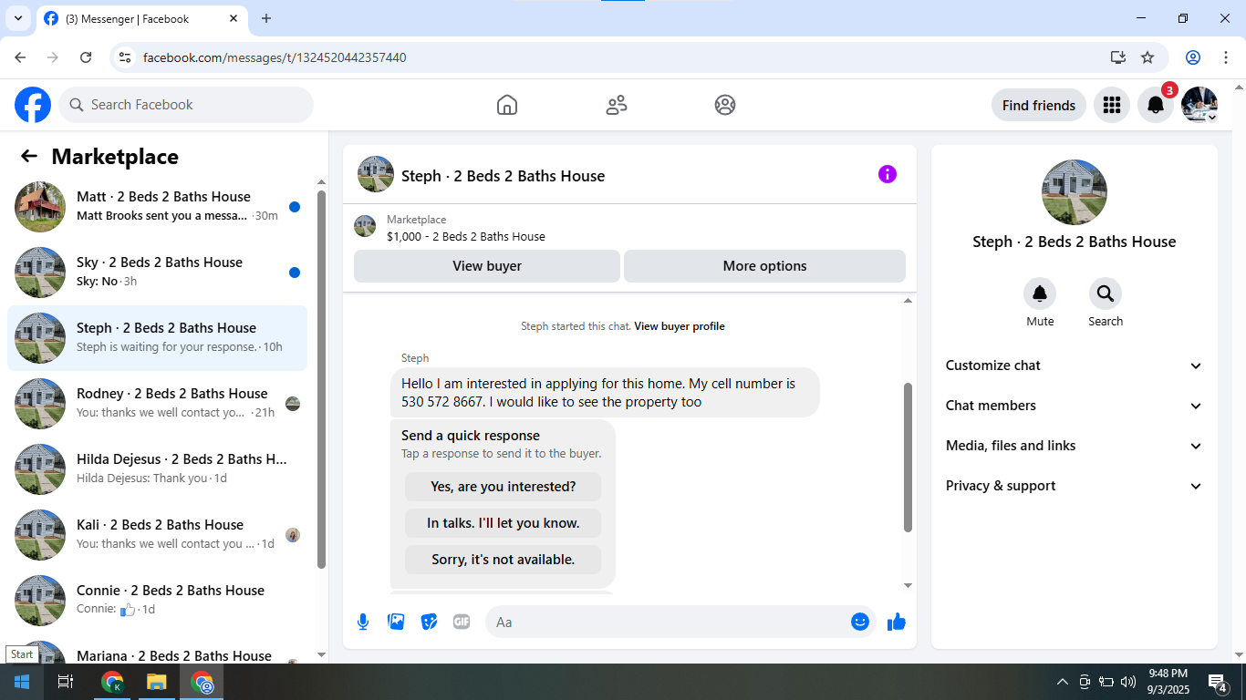
Task: Click the conversation list scrollbar
Action: coord(321,379)
